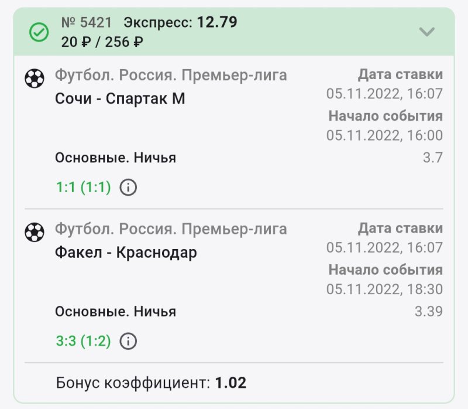Click the 1:1 (1:1) green score result

pos(83,188)
